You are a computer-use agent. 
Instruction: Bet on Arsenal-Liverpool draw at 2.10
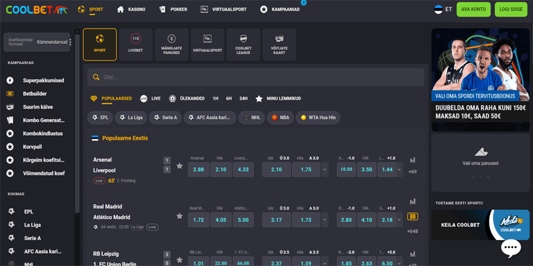pos(221,170)
